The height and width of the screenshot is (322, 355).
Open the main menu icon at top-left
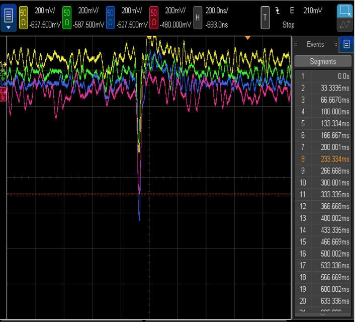tap(9, 17)
